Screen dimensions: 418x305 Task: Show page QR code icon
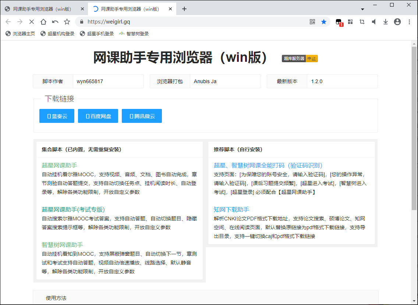point(312,22)
